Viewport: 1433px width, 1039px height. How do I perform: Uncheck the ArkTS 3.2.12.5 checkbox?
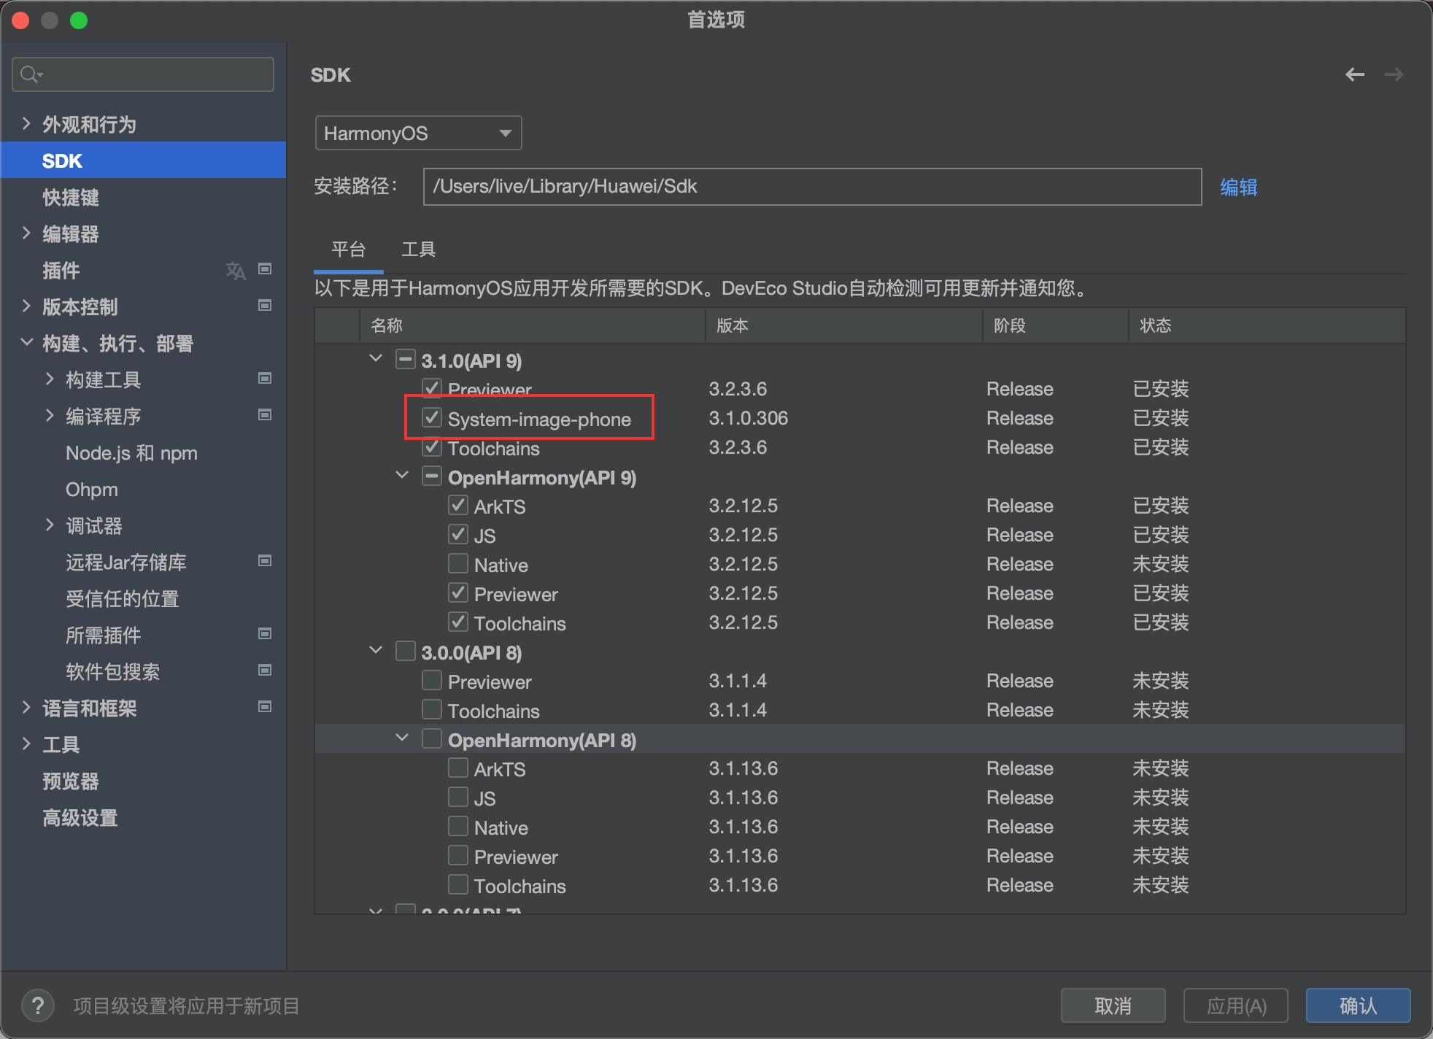click(x=458, y=506)
